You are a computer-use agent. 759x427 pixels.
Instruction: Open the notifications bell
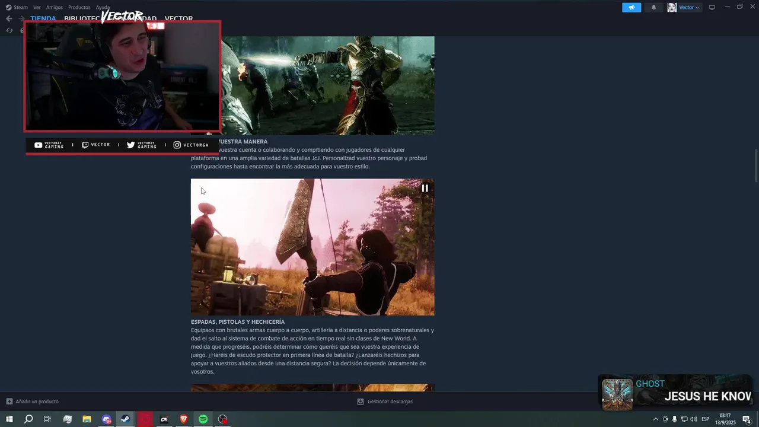[654, 7]
